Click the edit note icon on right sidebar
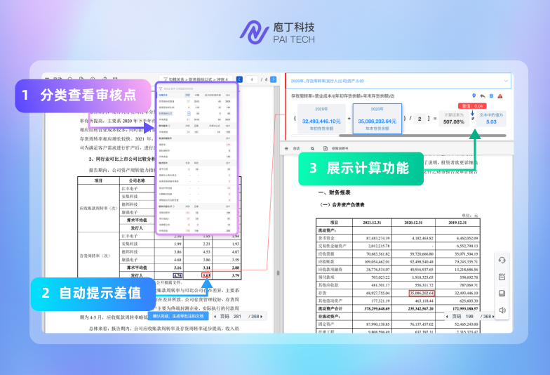 click(x=502, y=277)
